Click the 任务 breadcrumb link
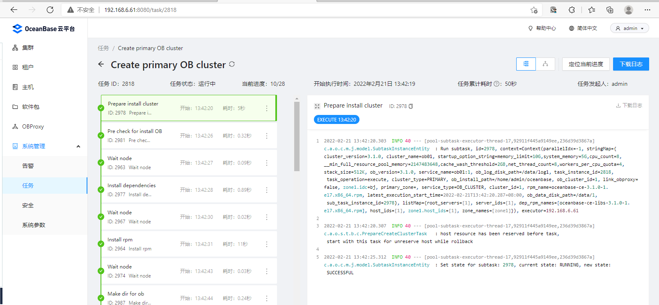 pyautogui.click(x=103, y=48)
